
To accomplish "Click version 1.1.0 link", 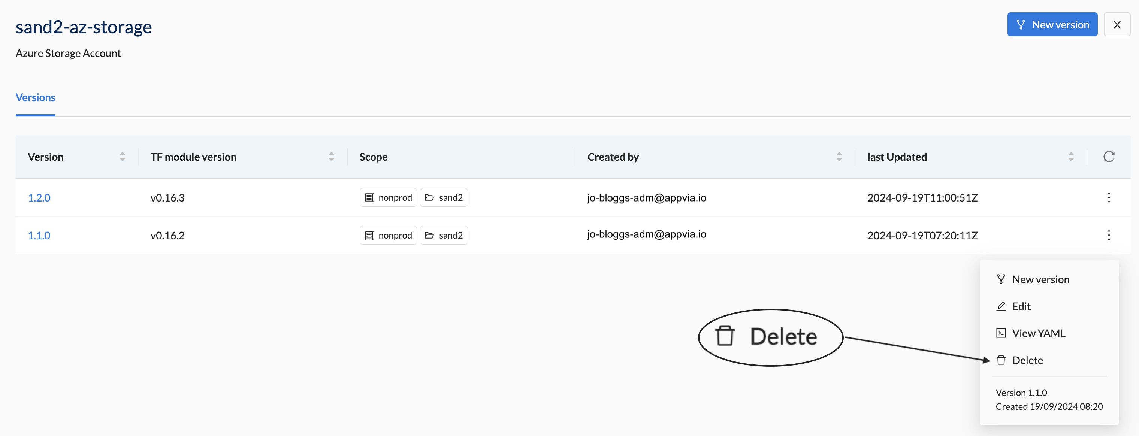I will pyautogui.click(x=39, y=234).
